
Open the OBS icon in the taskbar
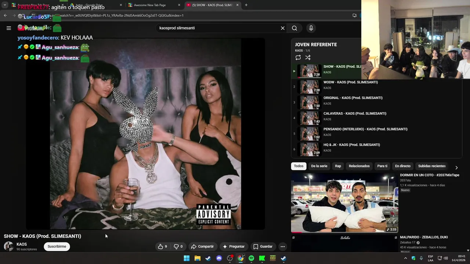(x=230, y=258)
